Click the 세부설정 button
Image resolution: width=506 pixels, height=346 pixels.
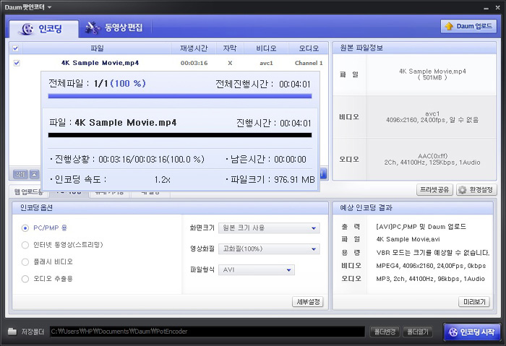coord(307,302)
